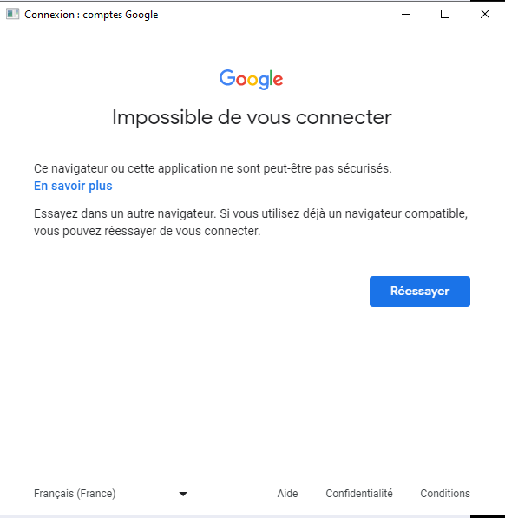Close the Connexion comptes Google window

click(x=485, y=14)
